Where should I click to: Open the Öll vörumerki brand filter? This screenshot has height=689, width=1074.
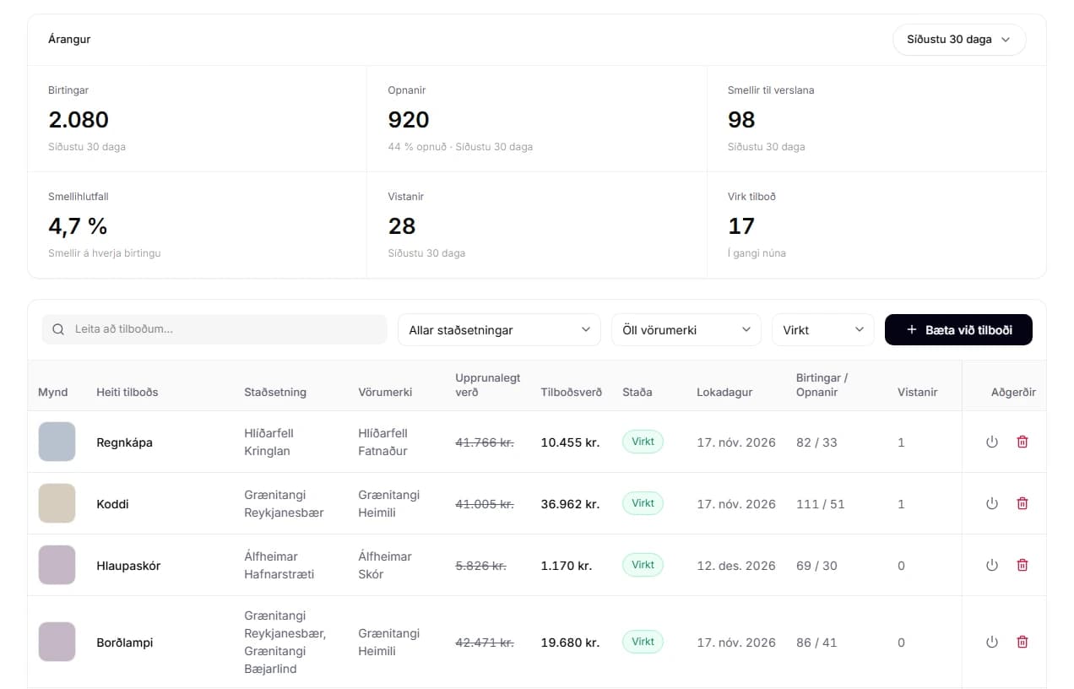[x=686, y=330]
